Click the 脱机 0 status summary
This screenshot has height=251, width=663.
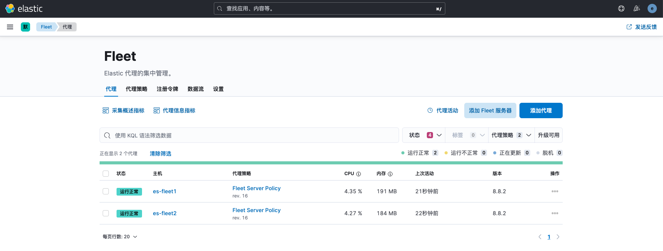[x=550, y=153]
